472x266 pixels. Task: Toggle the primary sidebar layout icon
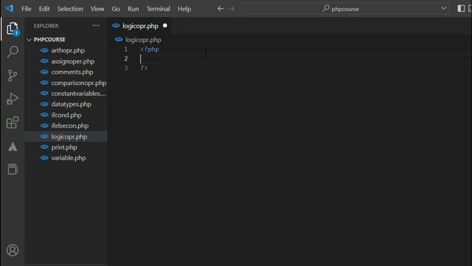[461, 8]
